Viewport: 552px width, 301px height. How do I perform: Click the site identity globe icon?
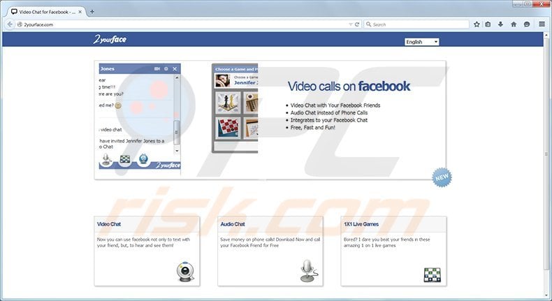(20, 24)
